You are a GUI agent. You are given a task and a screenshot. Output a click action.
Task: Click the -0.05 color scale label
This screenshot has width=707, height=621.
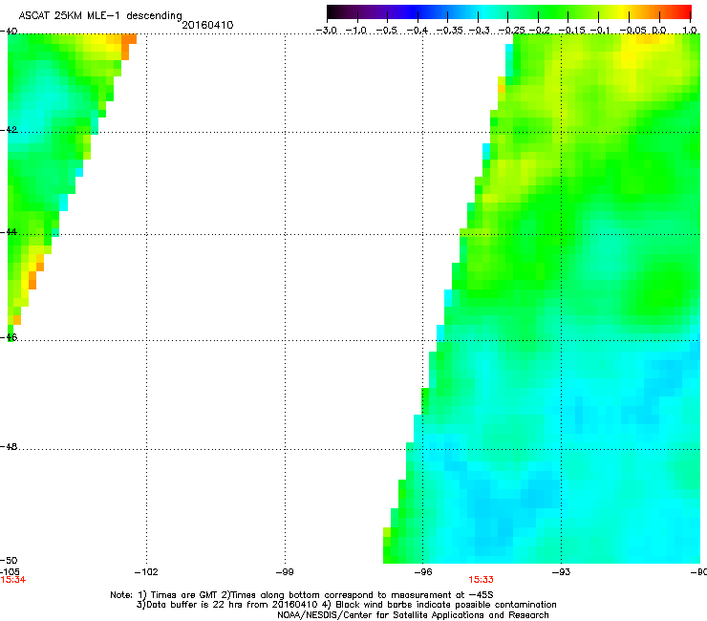click(632, 31)
